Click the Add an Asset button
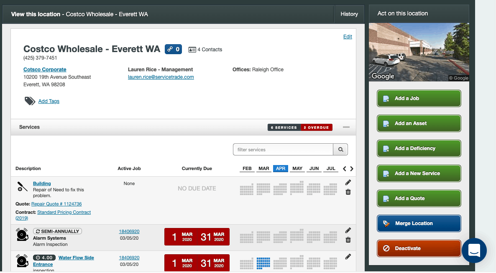 pyautogui.click(x=419, y=123)
